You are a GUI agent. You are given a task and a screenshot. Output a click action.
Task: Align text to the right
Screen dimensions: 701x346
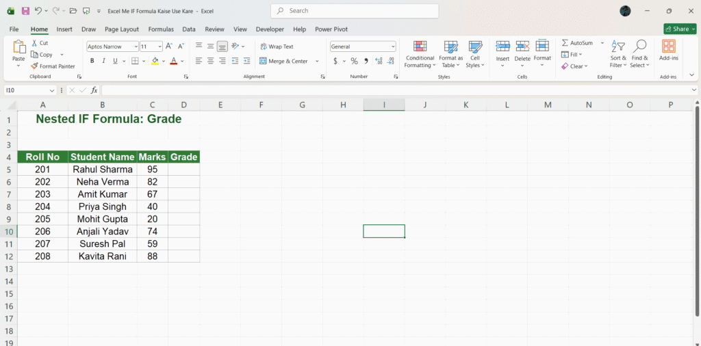pyautogui.click(x=222, y=61)
